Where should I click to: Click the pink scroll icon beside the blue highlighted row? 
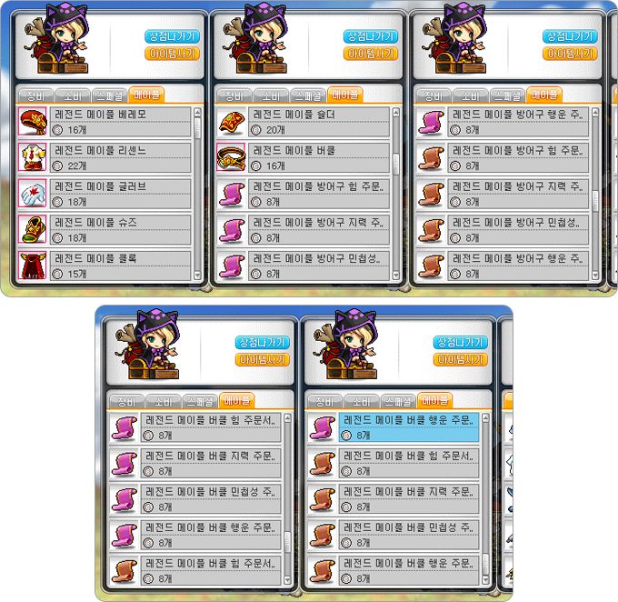point(322,426)
